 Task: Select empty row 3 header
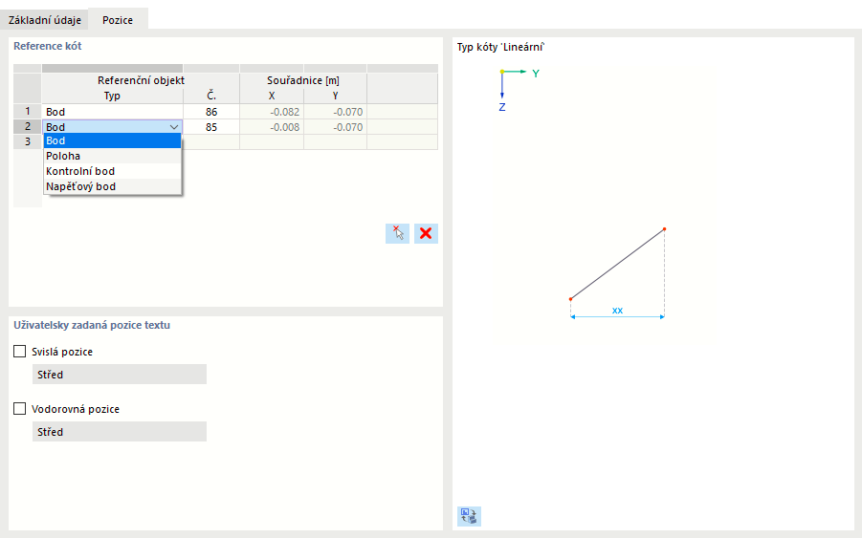pyautogui.click(x=28, y=141)
